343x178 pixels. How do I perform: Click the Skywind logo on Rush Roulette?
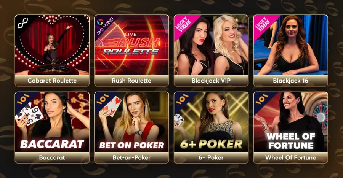104,26
